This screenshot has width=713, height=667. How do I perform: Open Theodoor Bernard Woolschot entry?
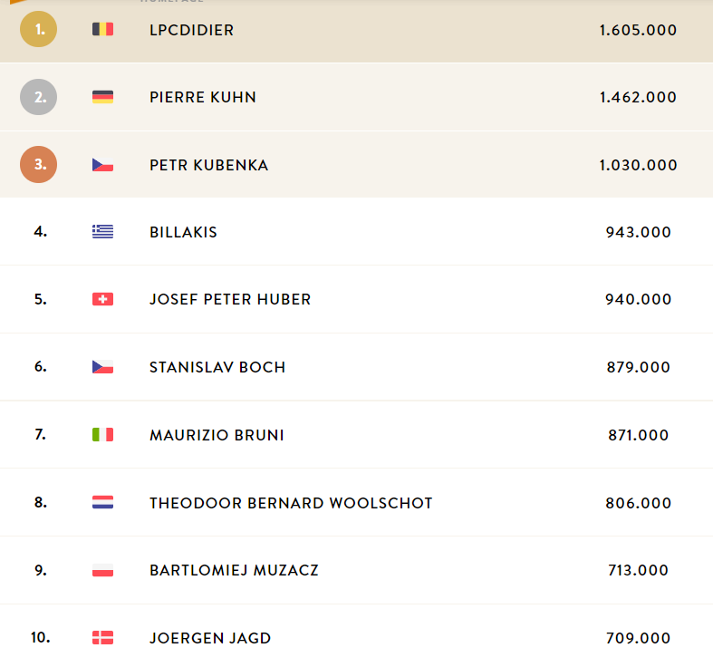coord(291,503)
